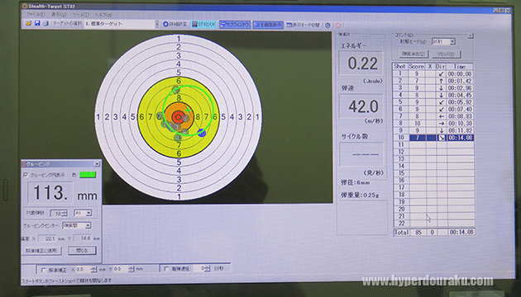Click the green grouping circle color swatch
Viewport: 521px width, 297px height.
(x=88, y=174)
